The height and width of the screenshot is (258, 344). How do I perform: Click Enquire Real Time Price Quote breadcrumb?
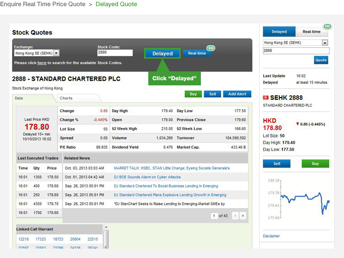pos(43,4)
